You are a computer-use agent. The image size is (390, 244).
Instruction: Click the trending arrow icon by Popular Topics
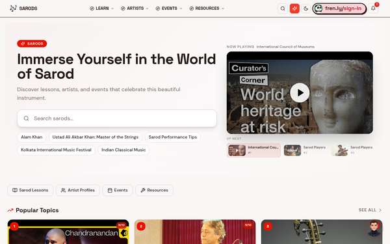(x=10, y=210)
